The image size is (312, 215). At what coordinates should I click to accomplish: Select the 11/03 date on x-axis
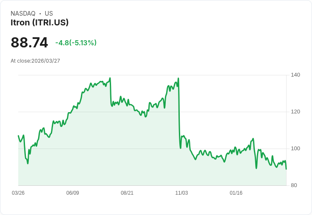tap(181, 193)
